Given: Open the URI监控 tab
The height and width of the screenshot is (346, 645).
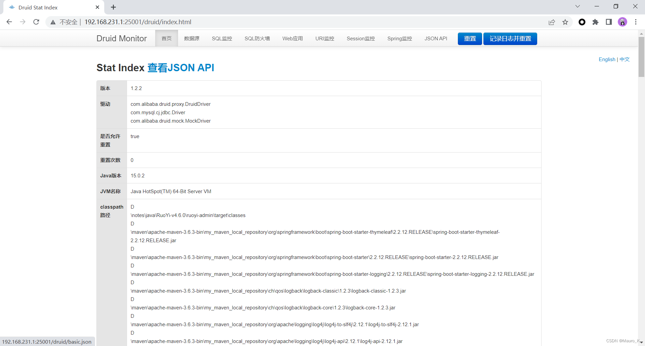Looking at the screenshot, I should tap(325, 38).
